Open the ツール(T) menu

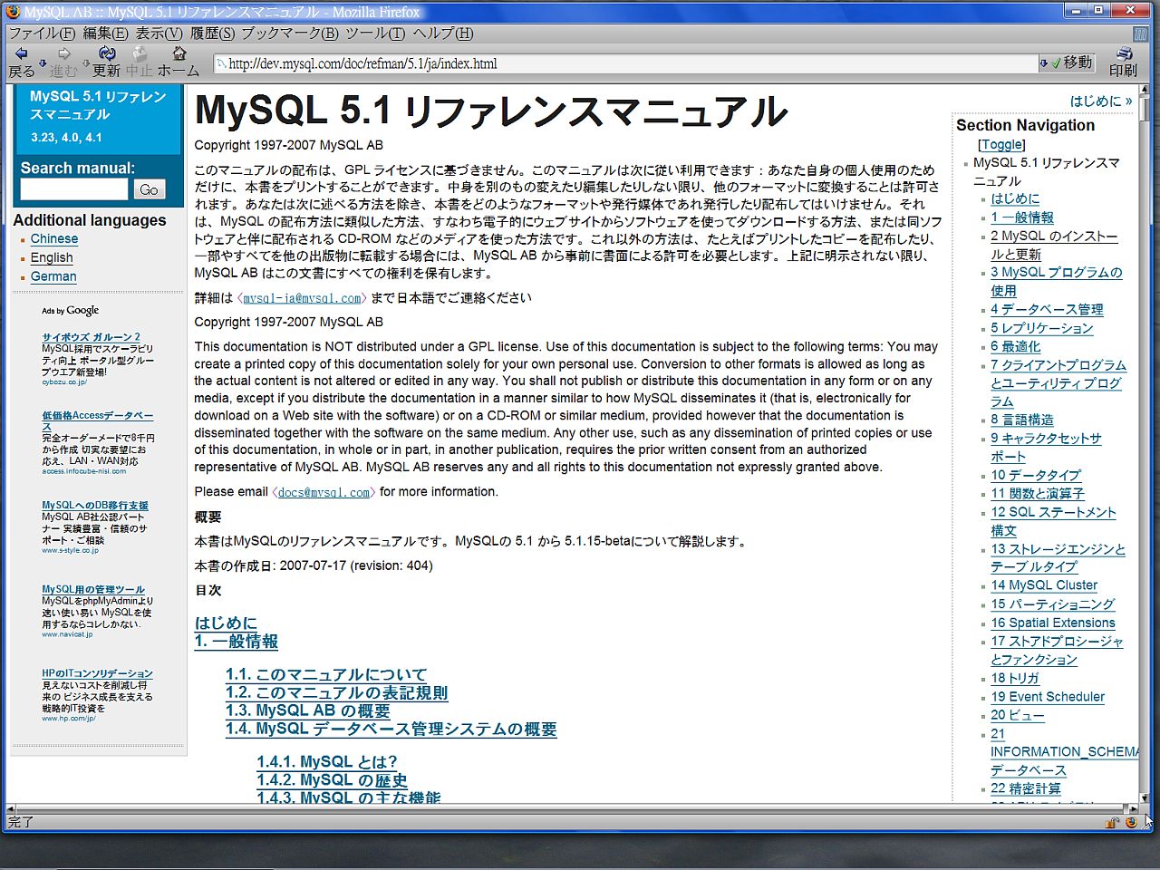[x=375, y=34]
